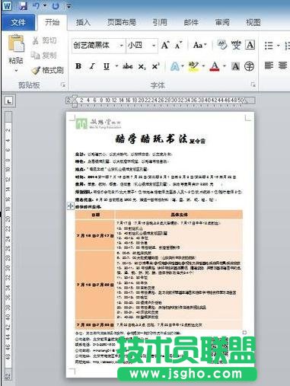Toggle superscript formatting
The image size is (290, 386).
coord(155,66)
